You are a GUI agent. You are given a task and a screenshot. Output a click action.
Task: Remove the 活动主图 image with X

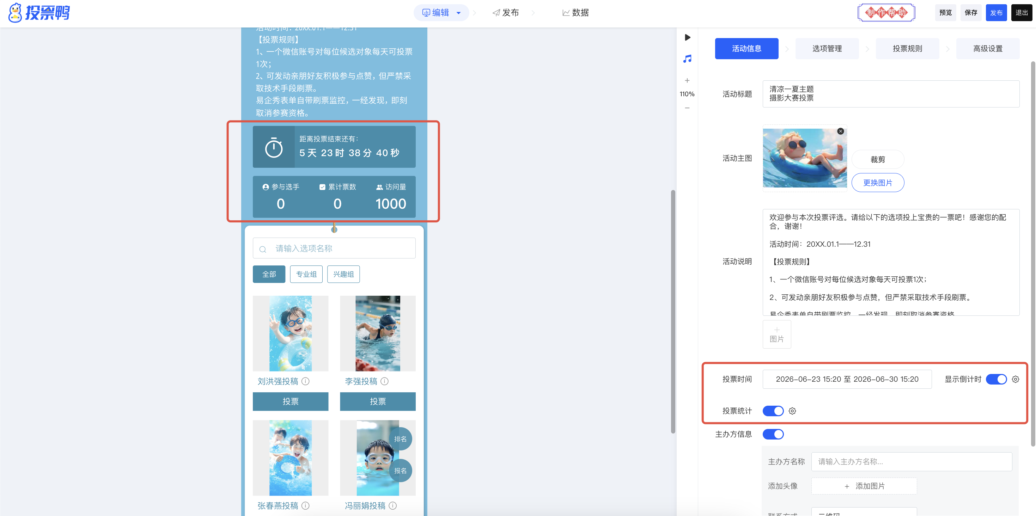[841, 131]
